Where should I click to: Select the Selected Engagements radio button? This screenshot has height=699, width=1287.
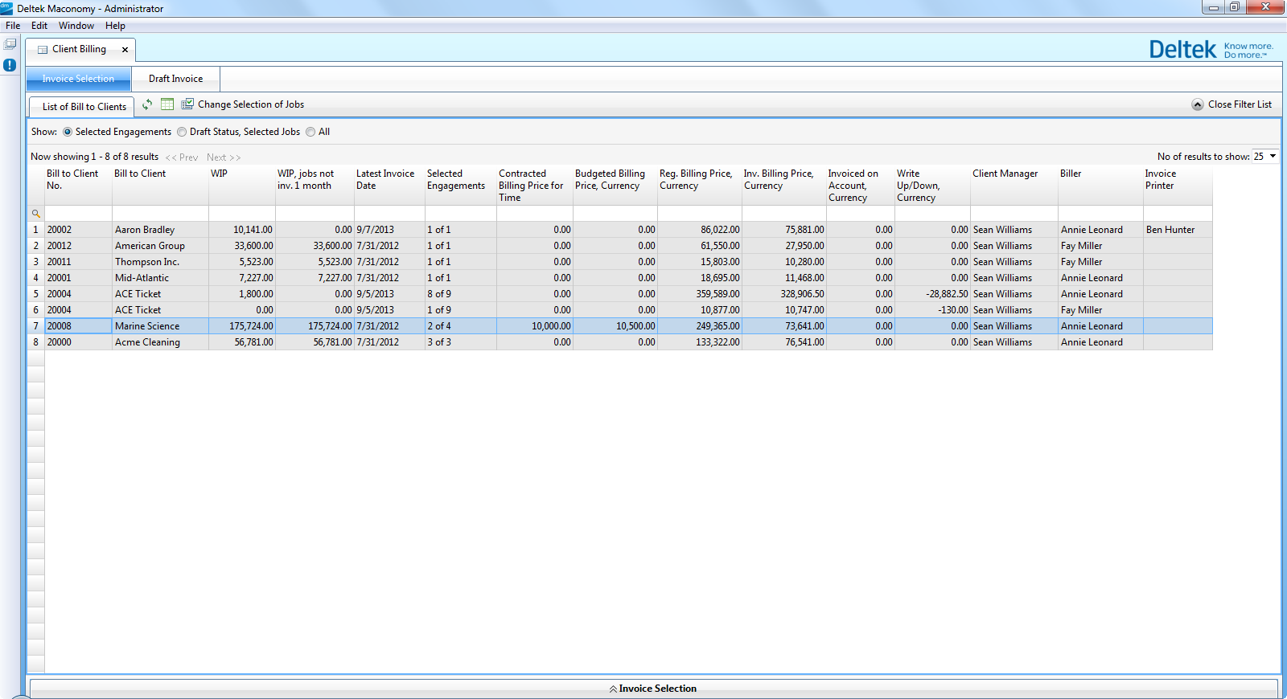tap(68, 132)
